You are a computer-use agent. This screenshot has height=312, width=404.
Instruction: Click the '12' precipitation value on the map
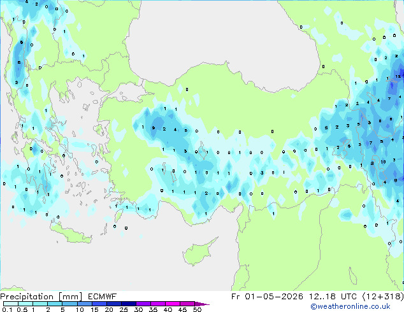point(398,76)
